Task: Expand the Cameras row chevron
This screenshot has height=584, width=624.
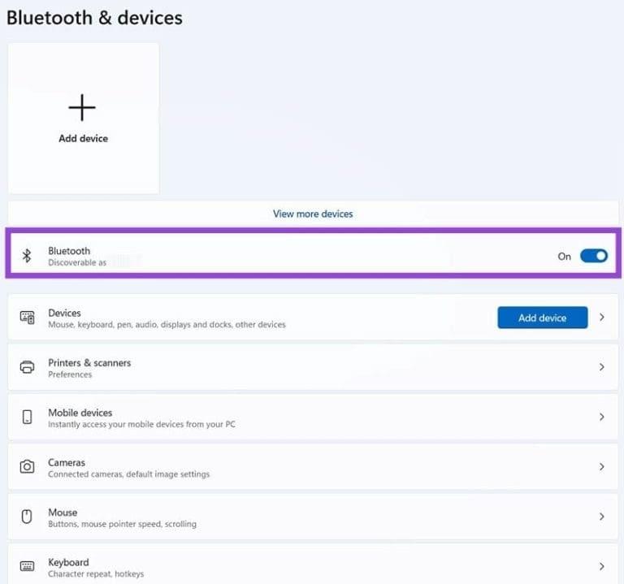Action: (x=602, y=467)
